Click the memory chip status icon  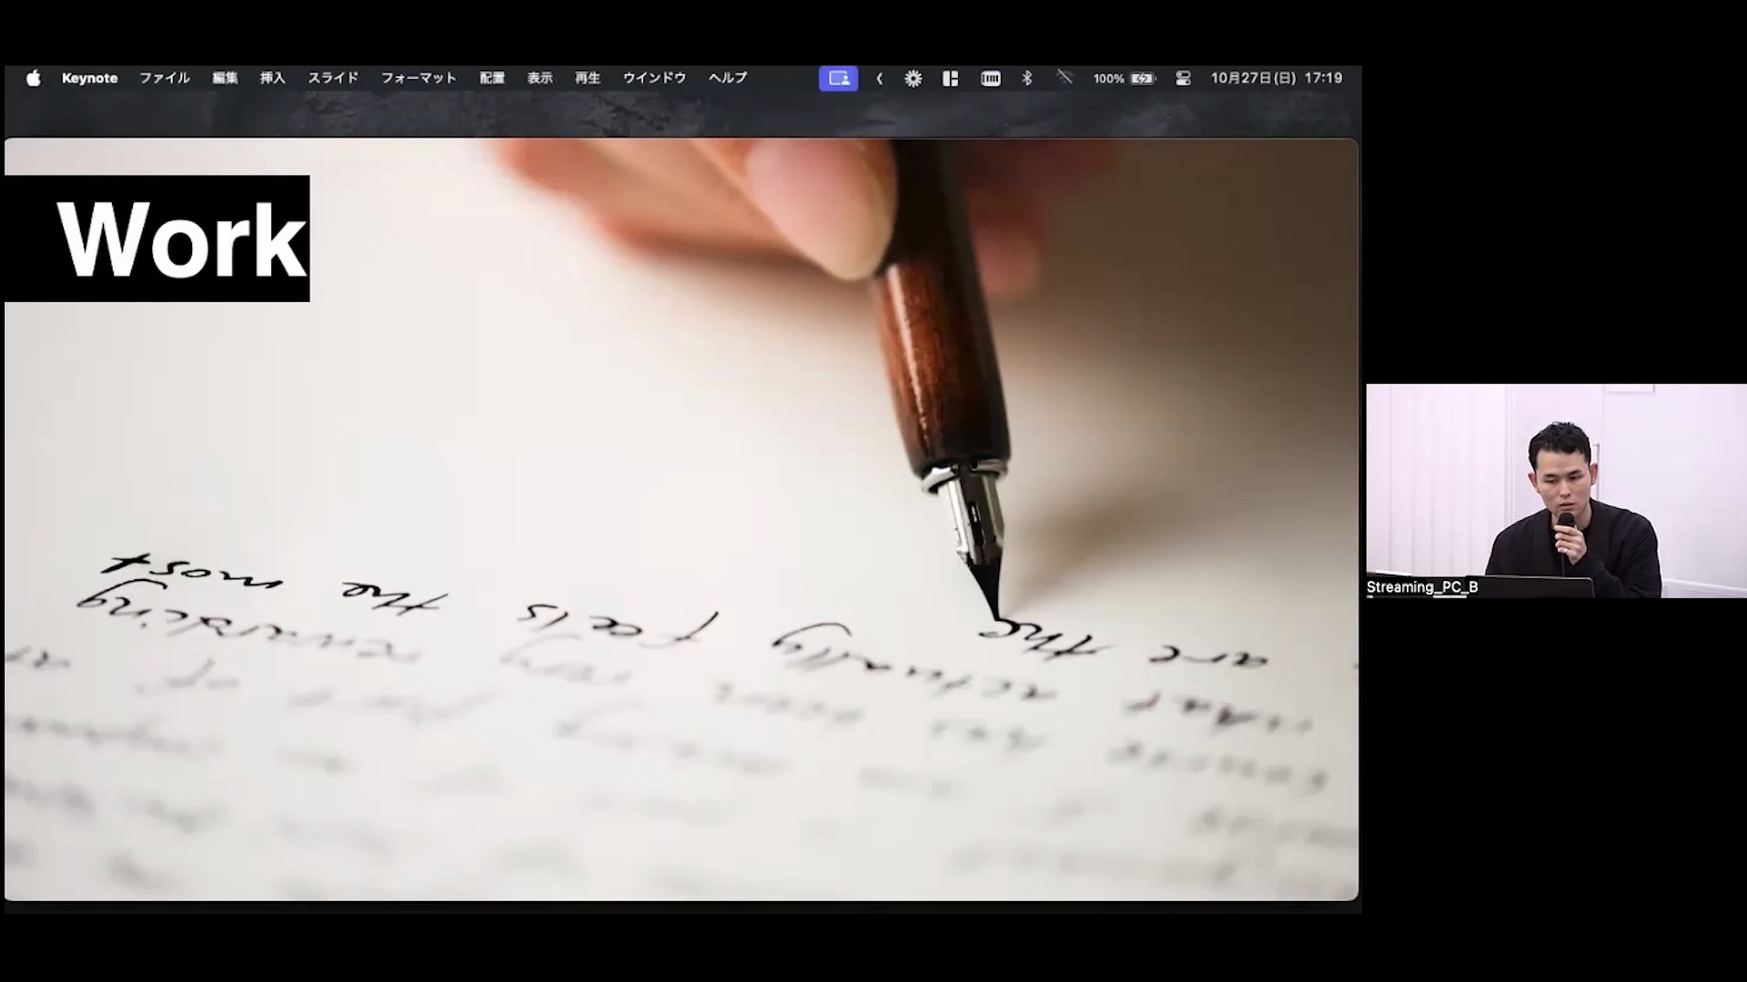point(991,78)
